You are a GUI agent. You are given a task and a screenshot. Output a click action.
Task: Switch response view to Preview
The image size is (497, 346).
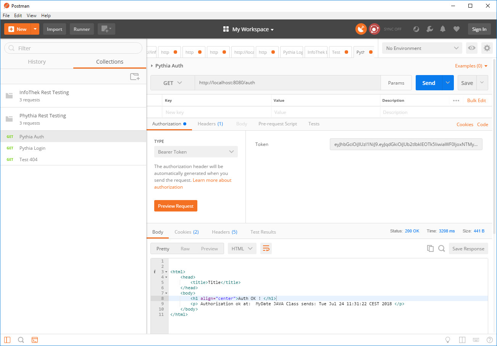(210, 248)
